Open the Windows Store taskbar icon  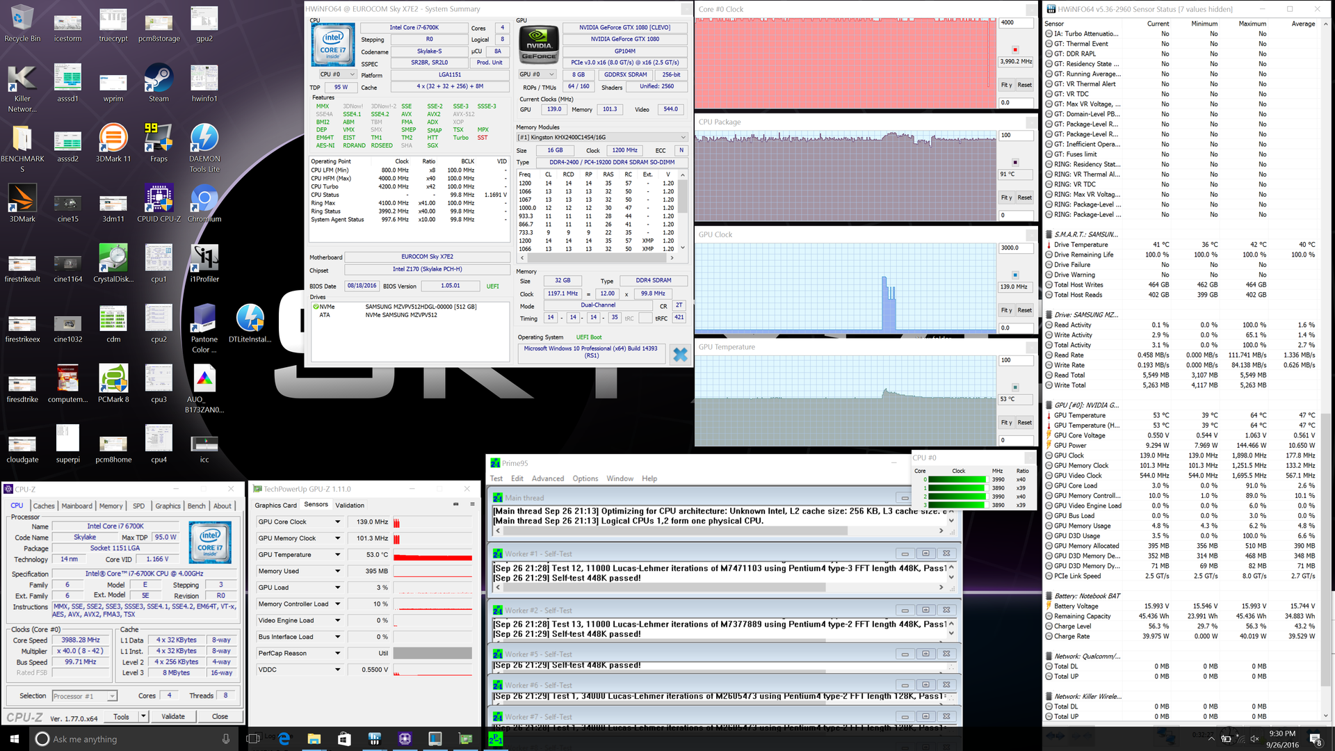pos(344,738)
